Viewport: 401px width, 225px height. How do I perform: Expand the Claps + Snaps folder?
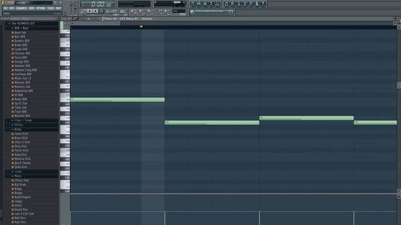click(x=32, y=120)
